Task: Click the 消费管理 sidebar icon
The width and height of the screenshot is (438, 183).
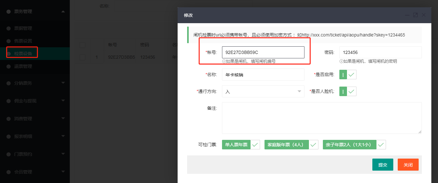Action: 8,119
